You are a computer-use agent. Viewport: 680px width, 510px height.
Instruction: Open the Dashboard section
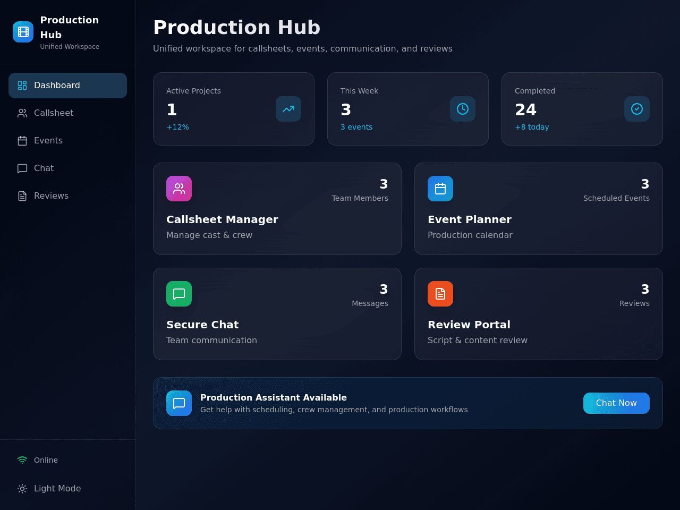tap(67, 86)
